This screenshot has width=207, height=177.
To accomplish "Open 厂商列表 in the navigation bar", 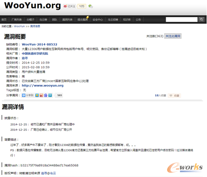I will (x=16, y=20).
